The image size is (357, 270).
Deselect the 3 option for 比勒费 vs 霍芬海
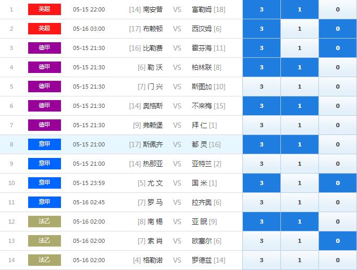pyautogui.click(x=261, y=48)
